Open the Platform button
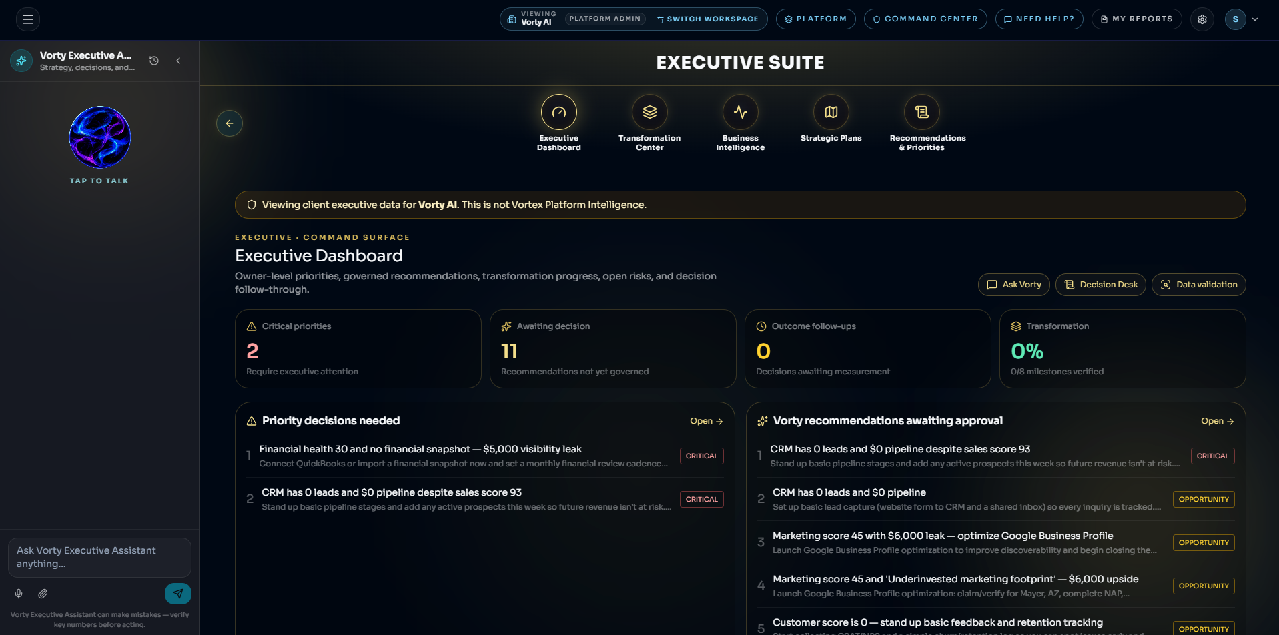1279x635 pixels. point(815,19)
